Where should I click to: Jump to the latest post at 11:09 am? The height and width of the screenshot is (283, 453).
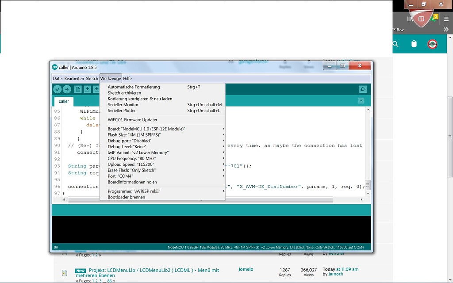[x=347, y=269]
